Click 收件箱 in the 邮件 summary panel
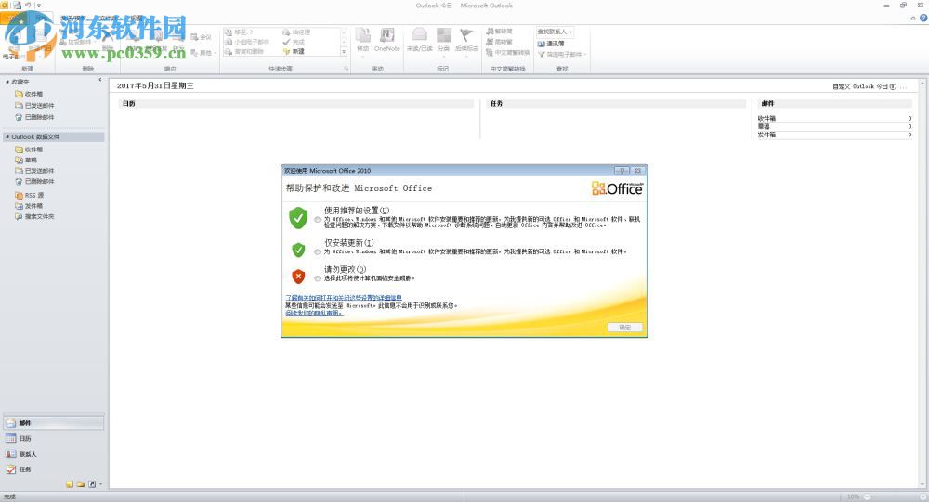The height and width of the screenshot is (502, 929). coord(766,119)
